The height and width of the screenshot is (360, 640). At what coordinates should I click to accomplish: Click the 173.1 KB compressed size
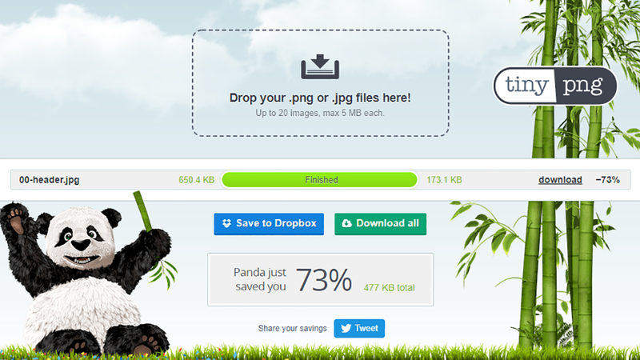[x=444, y=179]
